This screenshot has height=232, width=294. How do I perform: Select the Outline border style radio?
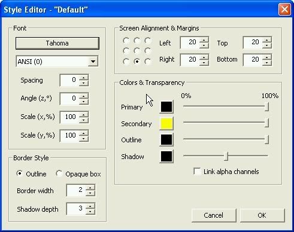coord(20,173)
